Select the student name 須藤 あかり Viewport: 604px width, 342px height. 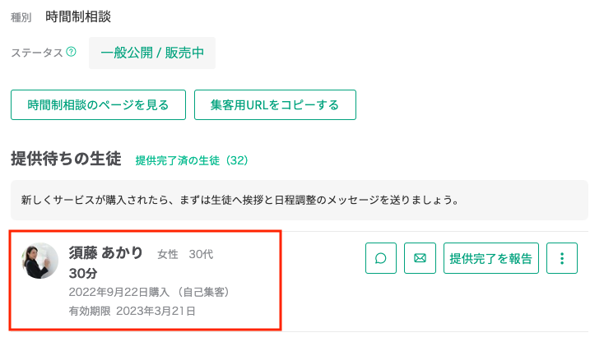coord(106,252)
